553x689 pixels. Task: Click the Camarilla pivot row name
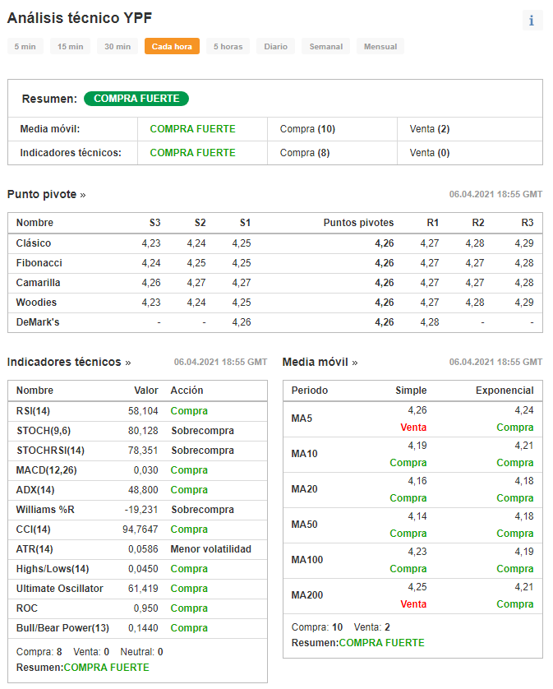click(39, 283)
